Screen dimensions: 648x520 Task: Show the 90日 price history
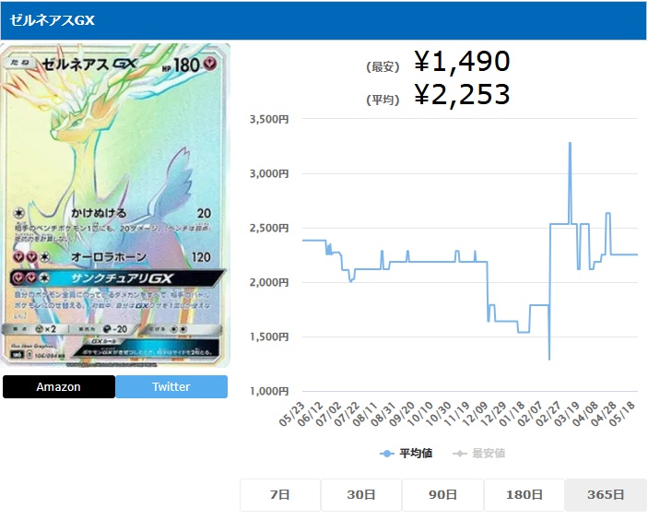tap(442, 495)
